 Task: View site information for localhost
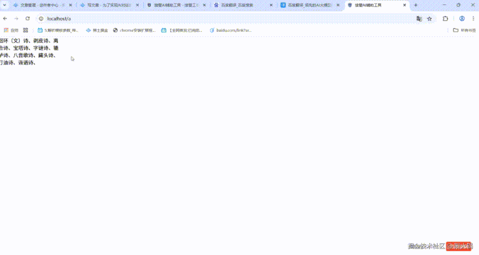pyautogui.click(x=41, y=18)
